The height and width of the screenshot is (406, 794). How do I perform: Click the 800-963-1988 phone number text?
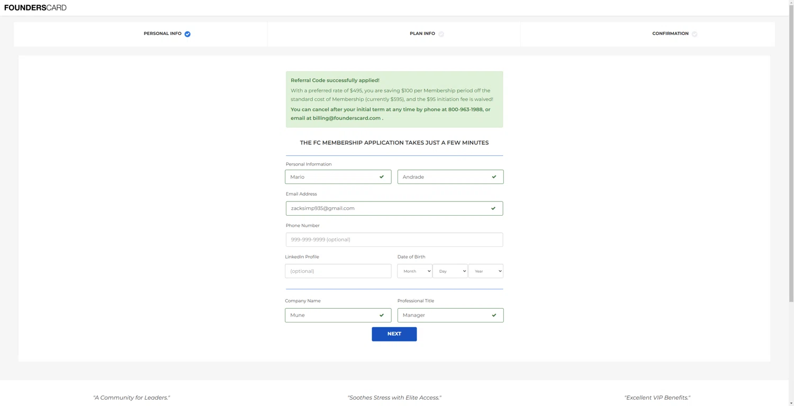point(465,109)
